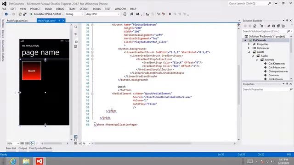Expand the References node in Solution Explorer

coord(249,48)
